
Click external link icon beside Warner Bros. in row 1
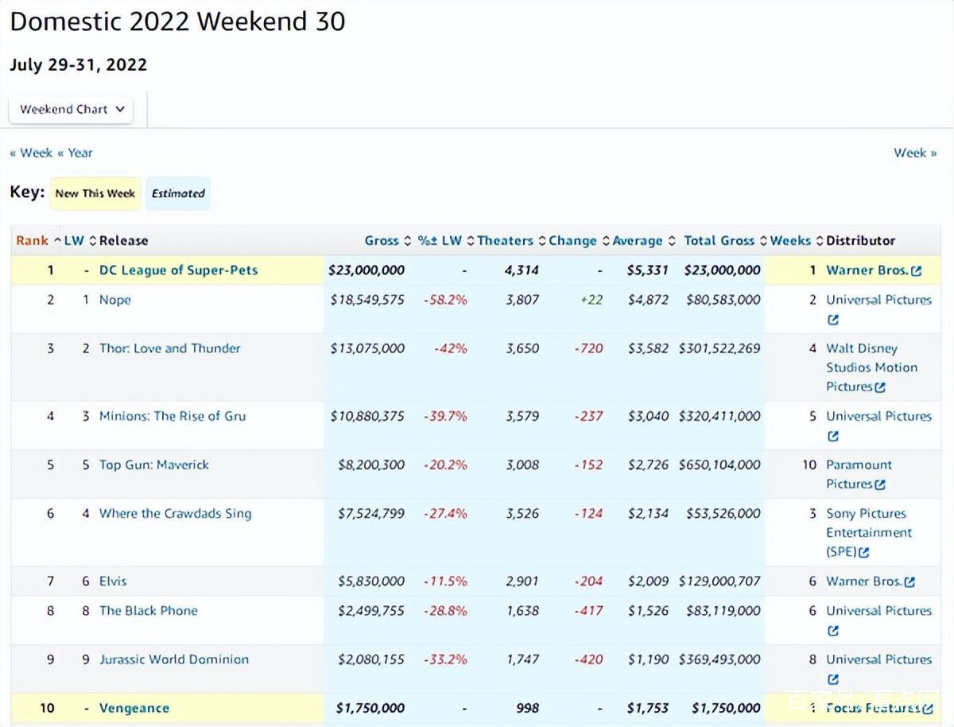[917, 271]
